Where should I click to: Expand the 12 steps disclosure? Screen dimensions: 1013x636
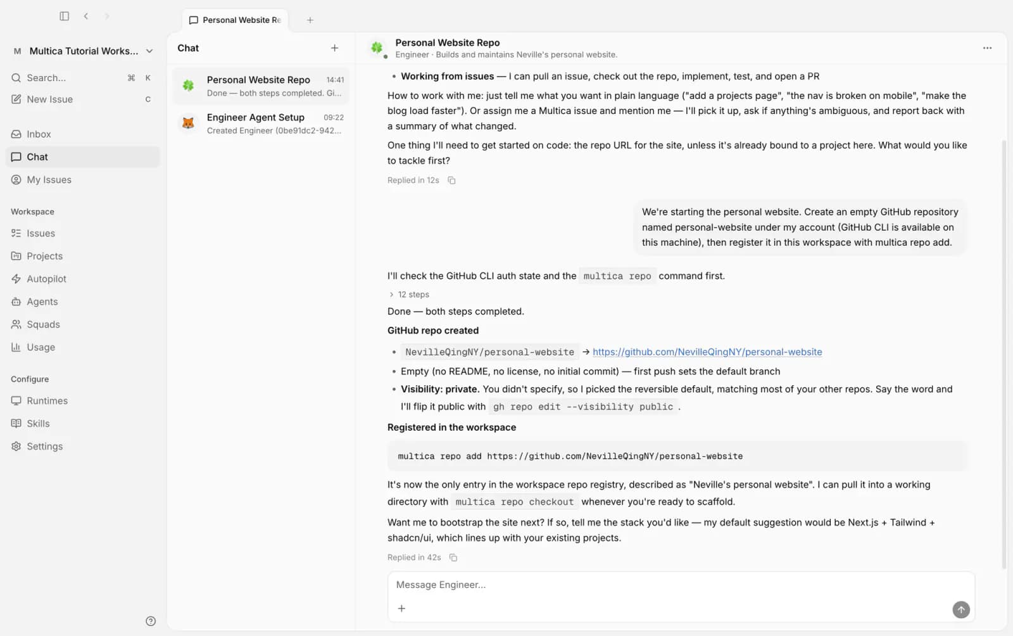pyautogui.click(x=409, y=295)
